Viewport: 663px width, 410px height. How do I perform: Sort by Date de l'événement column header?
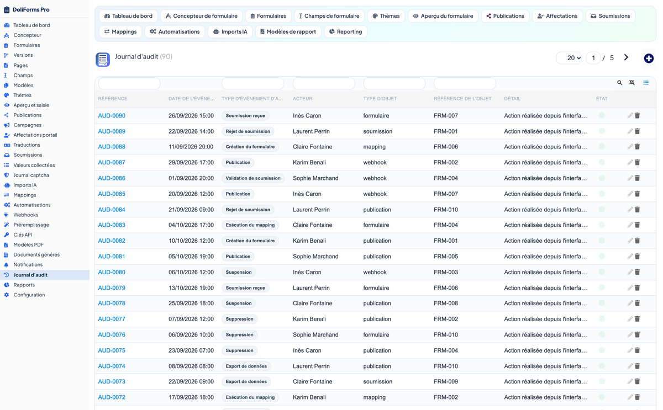(191, 99)
